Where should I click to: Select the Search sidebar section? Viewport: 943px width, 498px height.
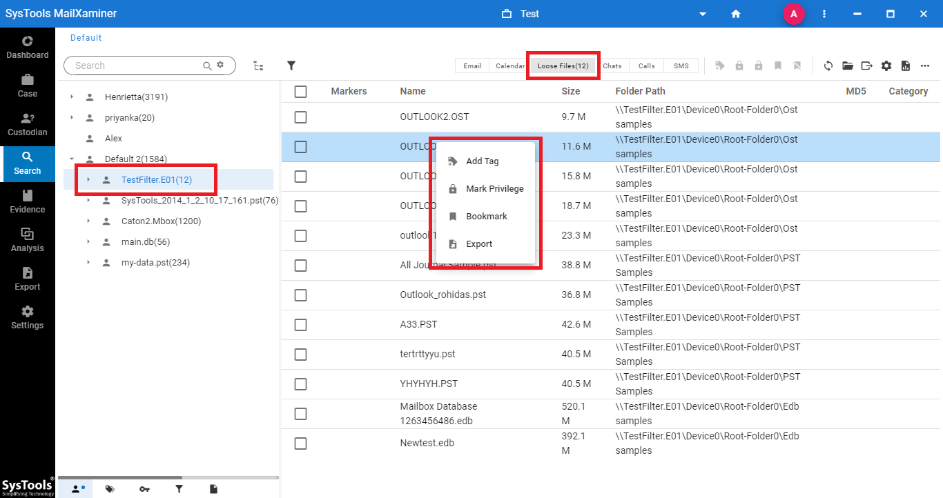[28, 163]
